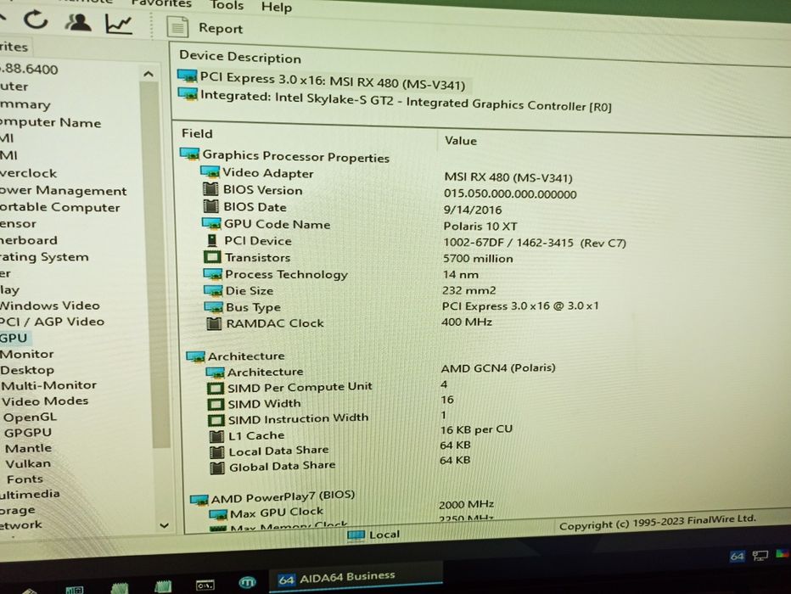The image size is (791, 594).
Task: Click the Process Technology icon
Action: coord(213,274)
